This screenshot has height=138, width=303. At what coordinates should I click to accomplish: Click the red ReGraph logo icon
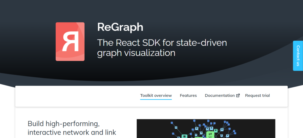pos(70,42)
